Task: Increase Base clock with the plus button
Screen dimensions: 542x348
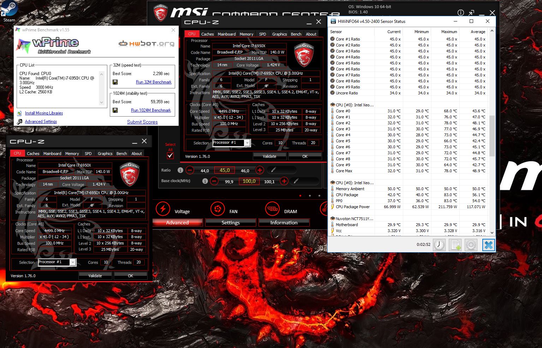Action: tap(284, 181)
